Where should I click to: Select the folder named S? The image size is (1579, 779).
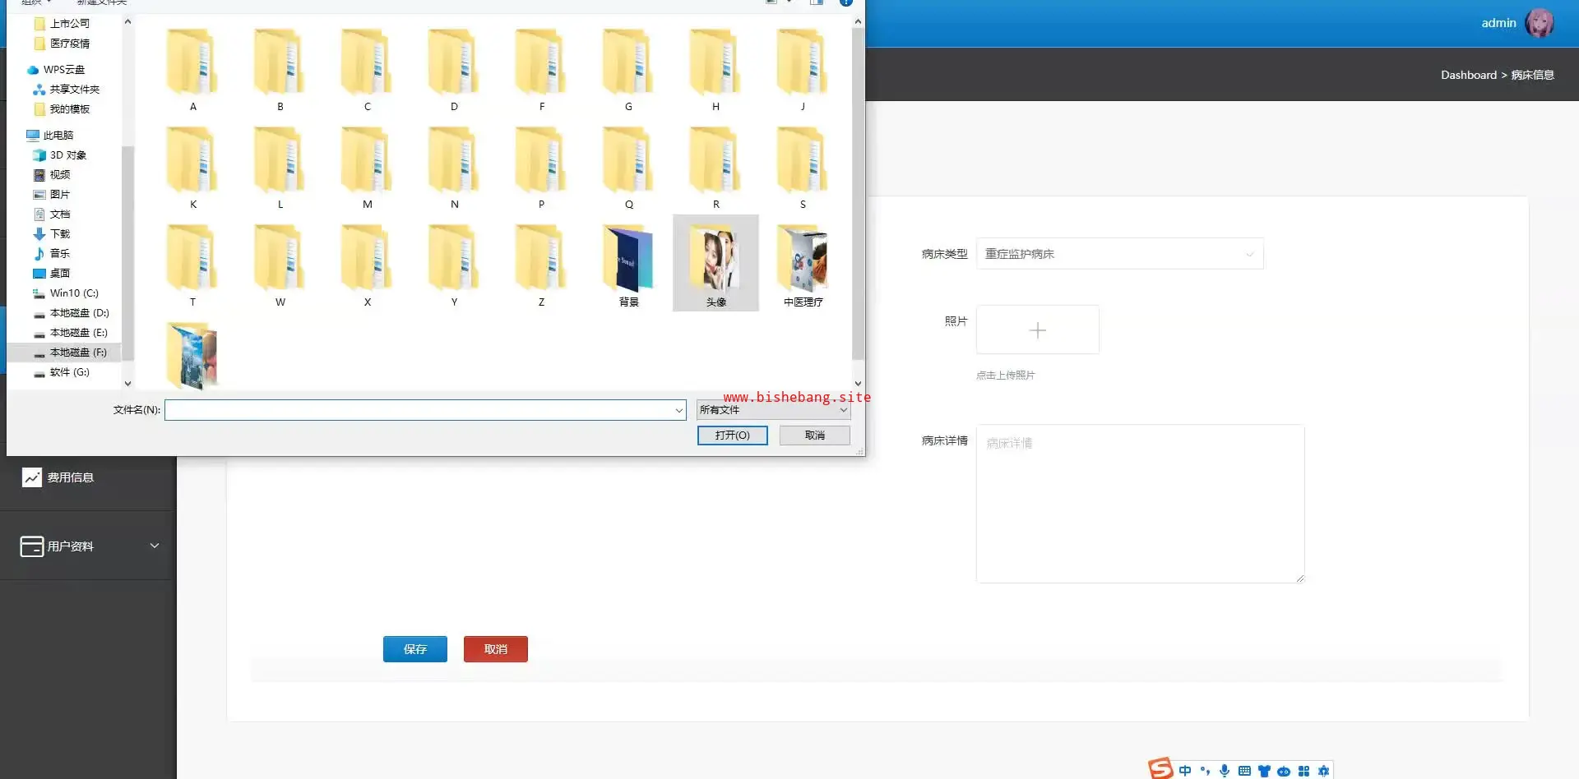(x=803, y=167)
